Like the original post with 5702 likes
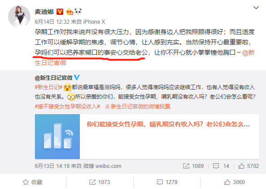Image resolution: width=266 pixels, height=189 pixels. tap(249, 166)
